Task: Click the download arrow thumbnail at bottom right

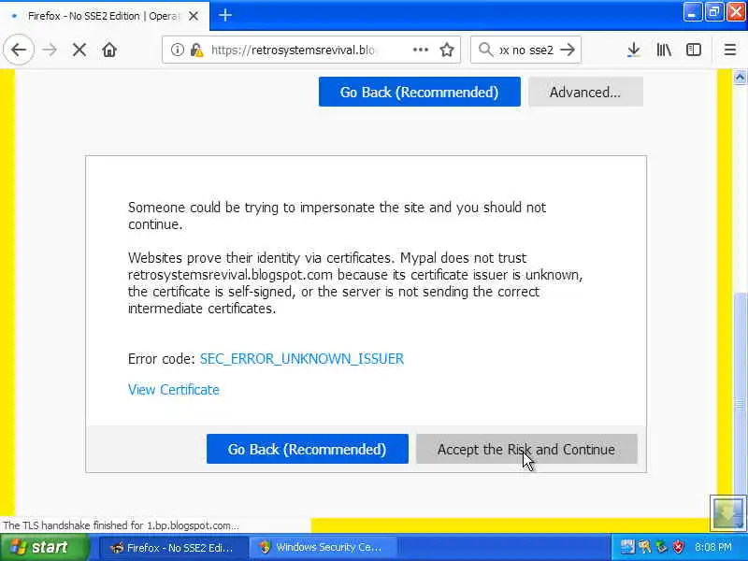Action: click(x=727, y=513)
